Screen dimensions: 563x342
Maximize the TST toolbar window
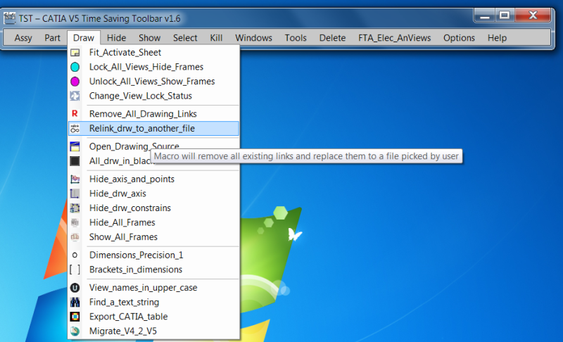tap(505, 15)
